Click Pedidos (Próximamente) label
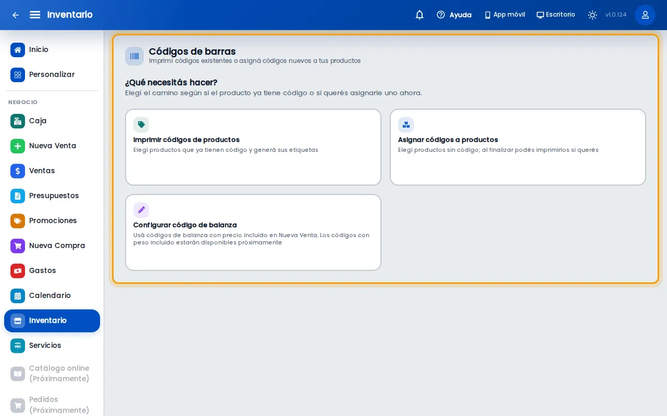 pos(59,405)
